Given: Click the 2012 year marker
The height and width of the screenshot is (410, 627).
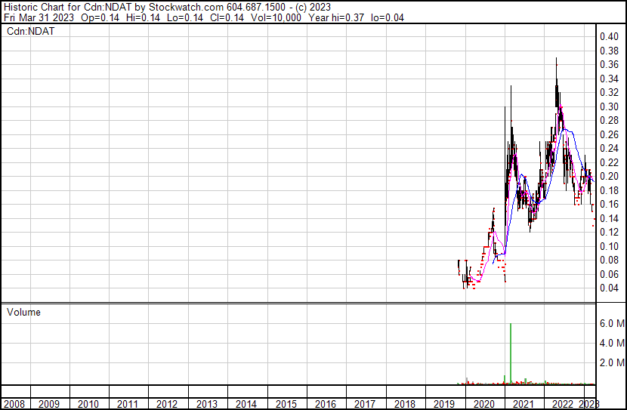Looking at the screenshot, I should [167, 404].
